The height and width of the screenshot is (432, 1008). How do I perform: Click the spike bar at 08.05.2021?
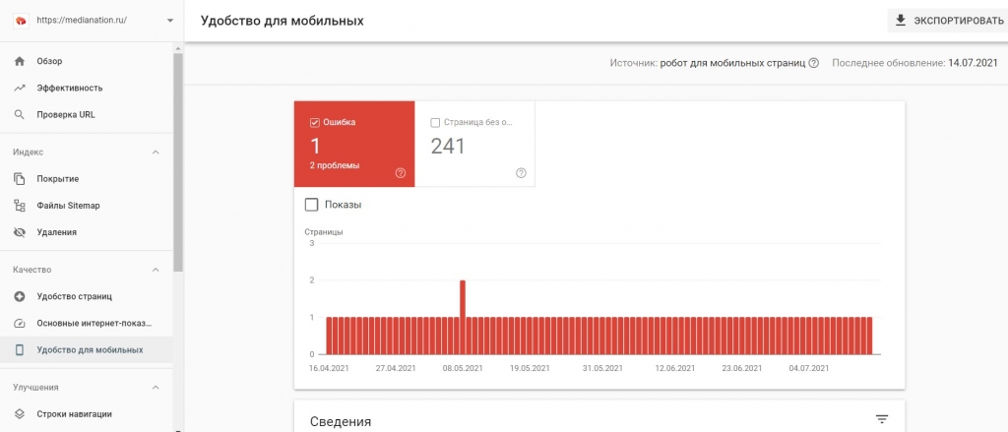463,317
